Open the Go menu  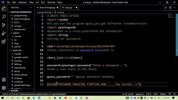coord(37,2)
